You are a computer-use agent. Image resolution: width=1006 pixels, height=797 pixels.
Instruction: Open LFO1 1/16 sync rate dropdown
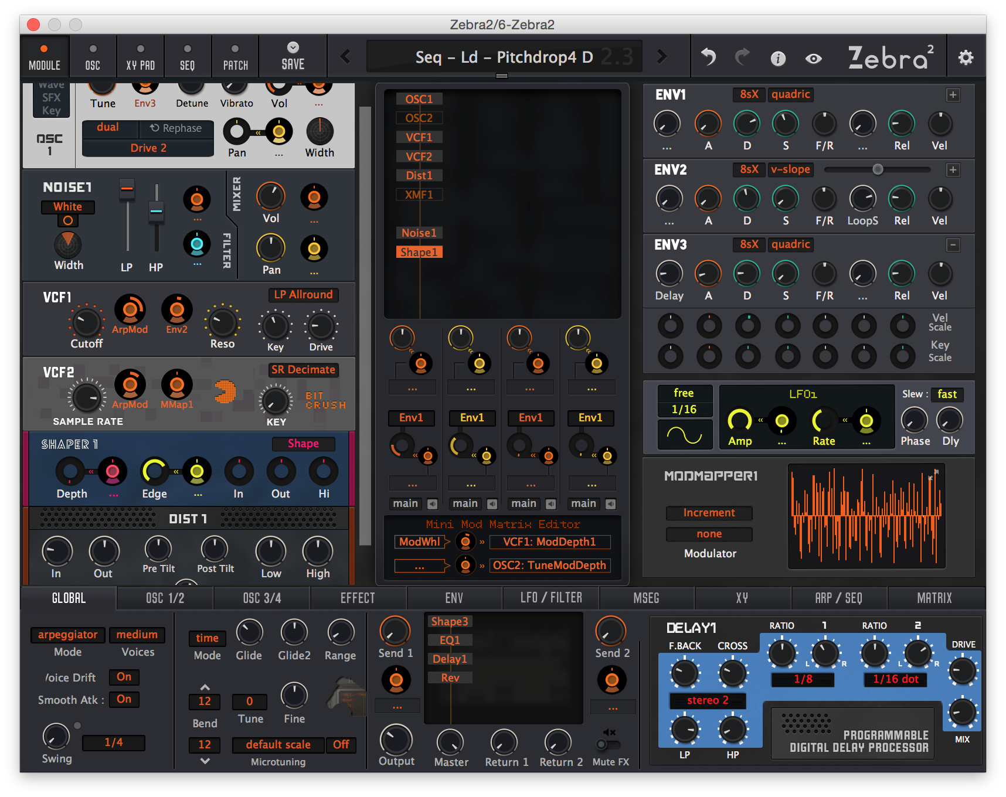[684, 410]
